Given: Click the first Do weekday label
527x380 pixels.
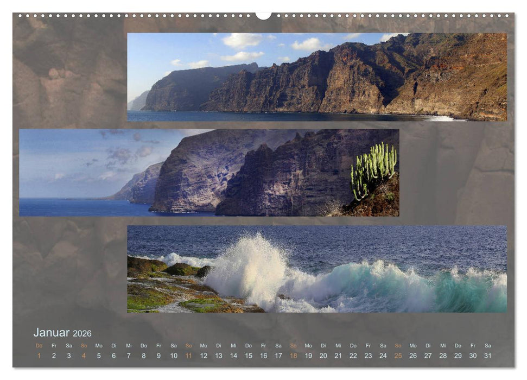Looking at the screenshot, I should point(39,345).
